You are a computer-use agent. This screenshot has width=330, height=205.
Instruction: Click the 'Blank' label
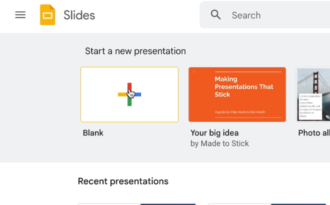pyautogui.click(x=93, y=133)
